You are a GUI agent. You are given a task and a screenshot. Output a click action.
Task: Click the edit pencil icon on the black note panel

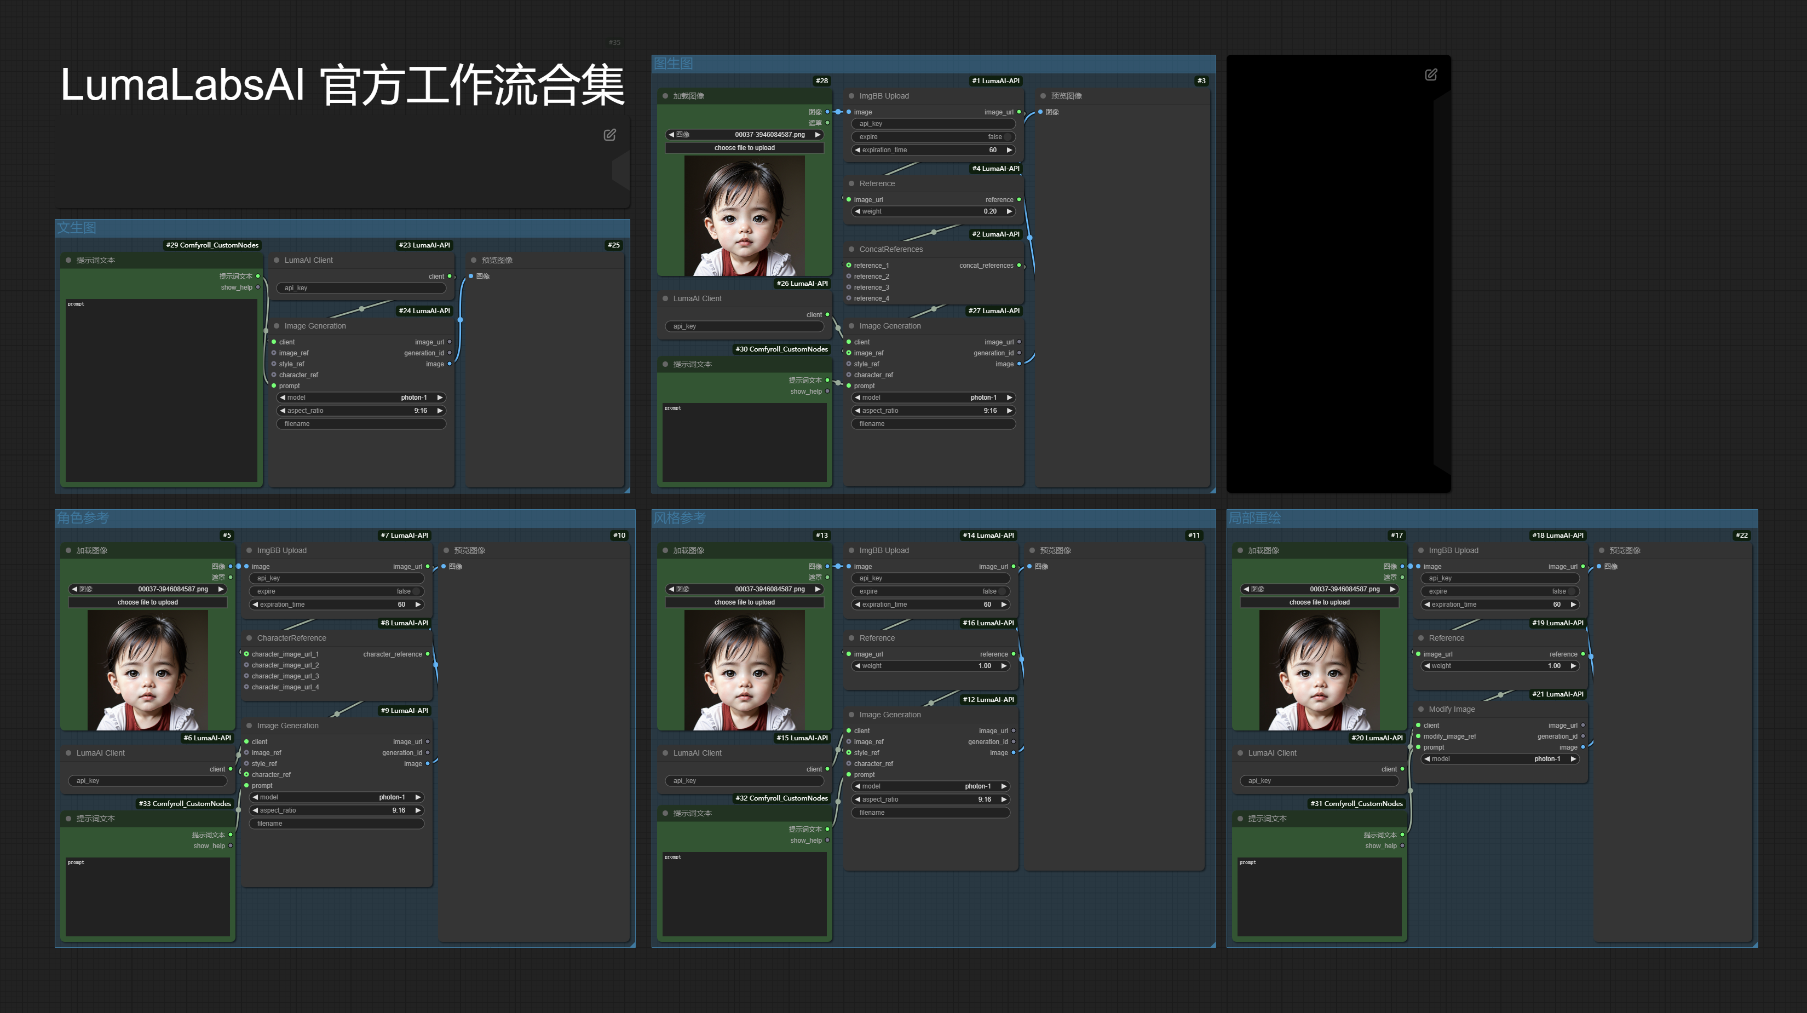(1431, 74)
